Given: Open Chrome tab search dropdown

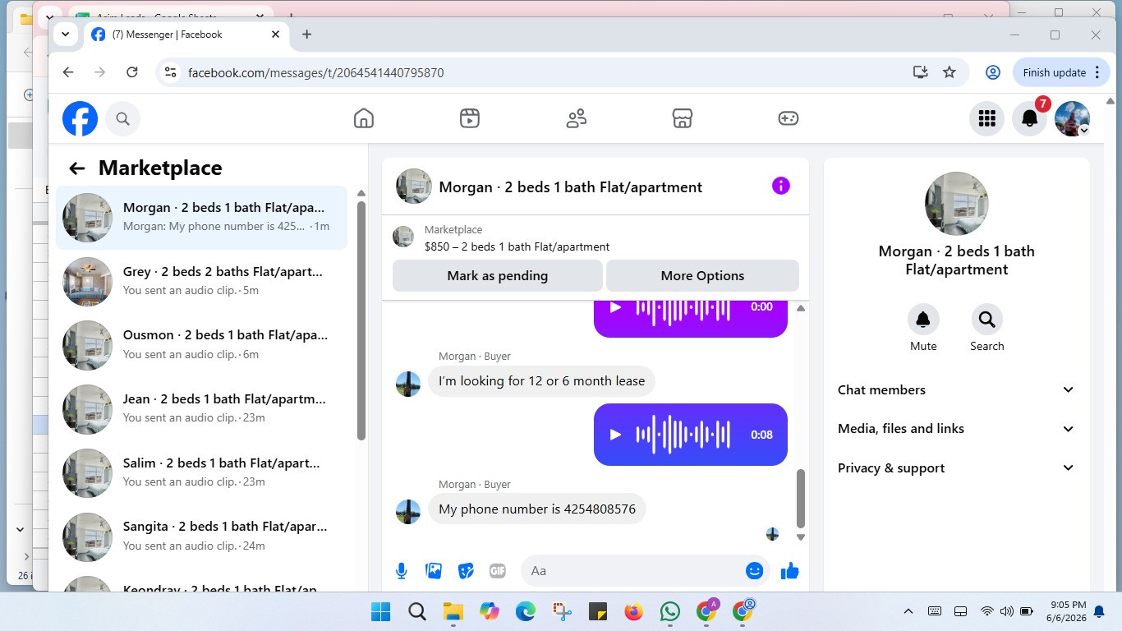Looking at the screenshot, I should (x=66, y=35).
